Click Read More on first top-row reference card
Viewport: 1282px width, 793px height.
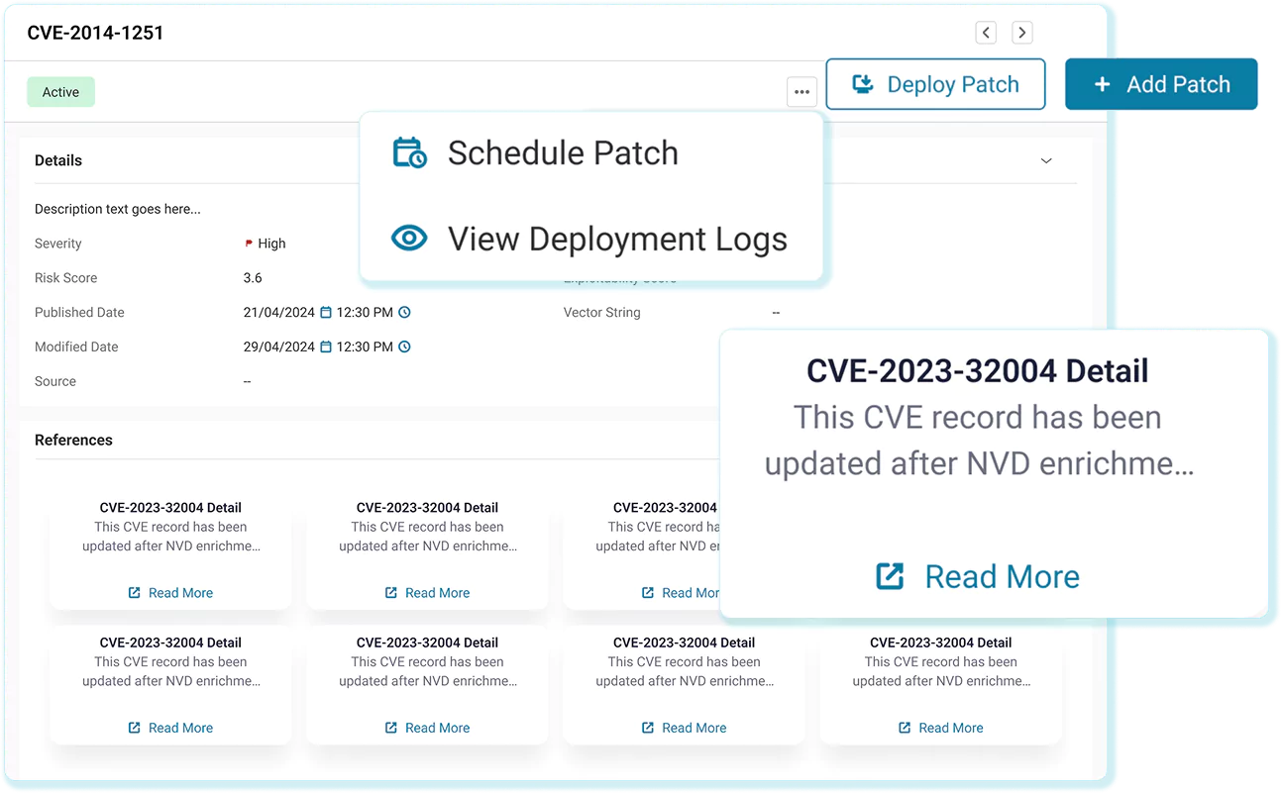[x=180, y=593]
